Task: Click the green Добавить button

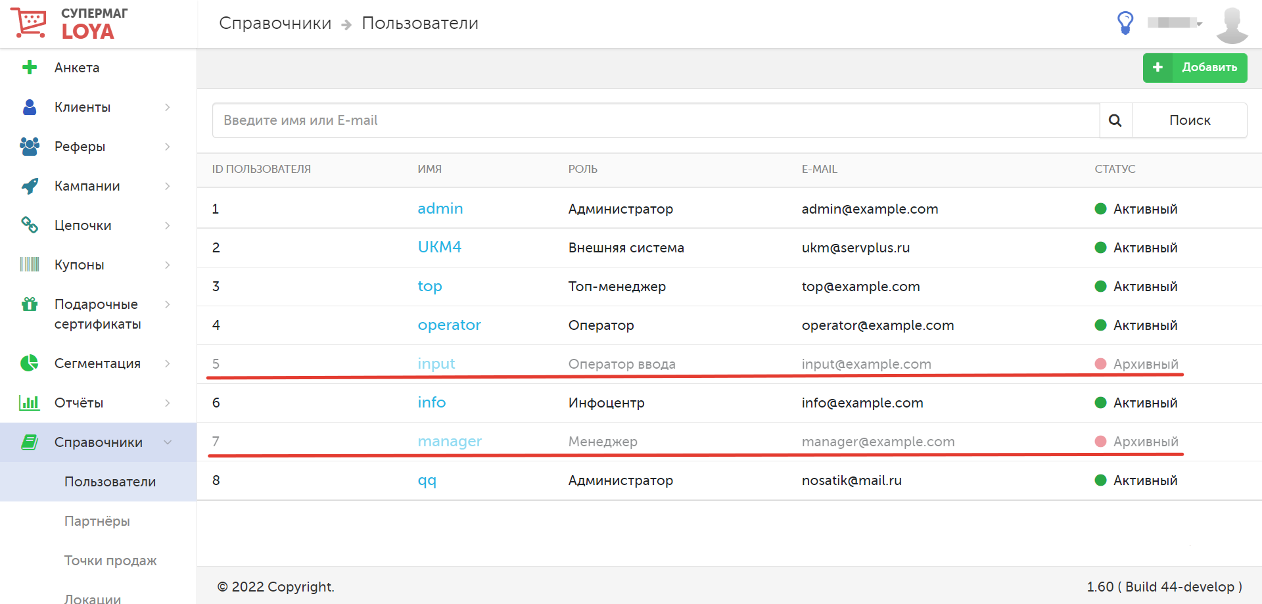Action: pyautogui.click(x=1195, y=68)
